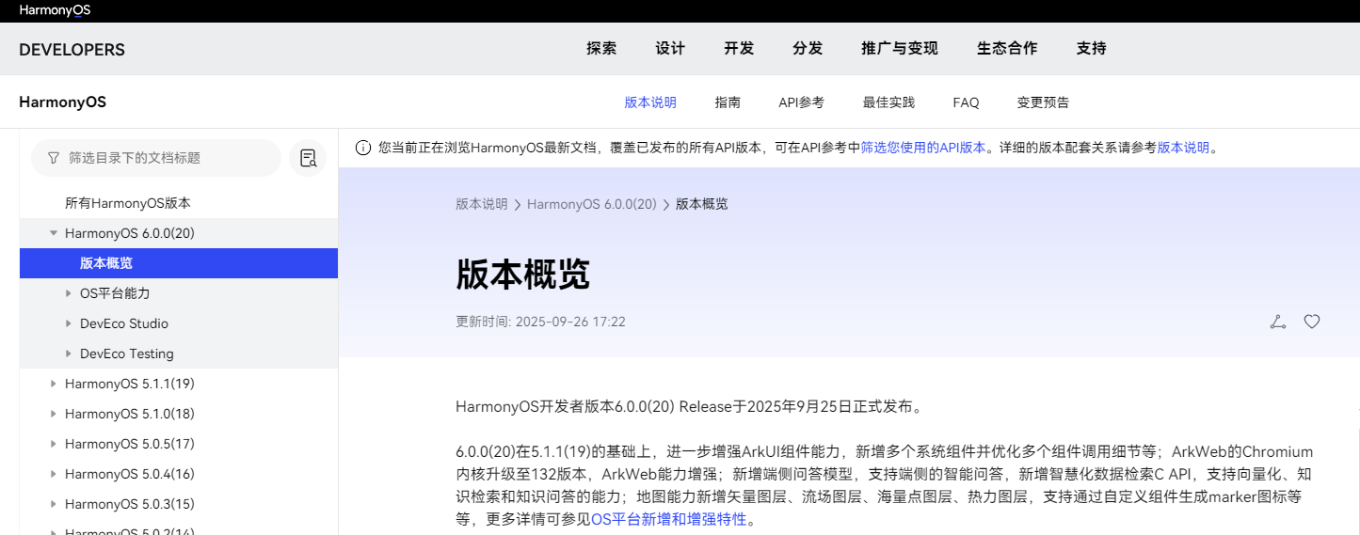Screen dimensions: 1360x535
Task: Open the 所有HarmonyOS版本 tree entry
Action: coord(128,203)
